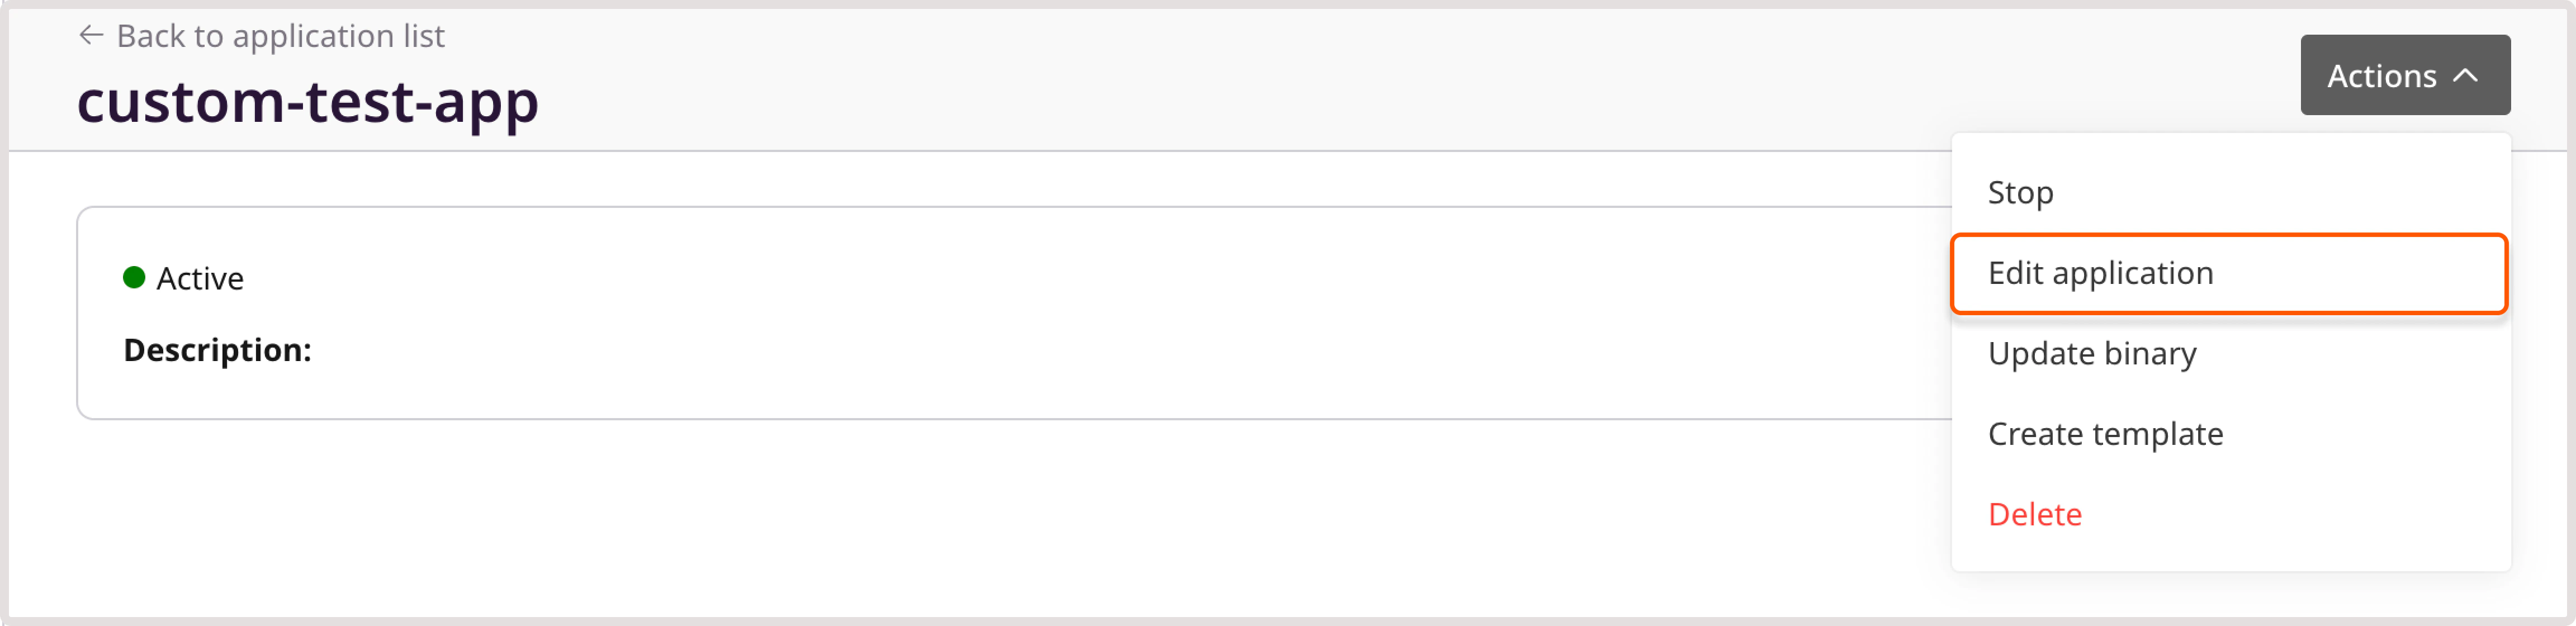The height and width of the screenshot is (626, 2576).
Task: Choose Create template from the Actions menu
Action: [x=2105, y=433]
